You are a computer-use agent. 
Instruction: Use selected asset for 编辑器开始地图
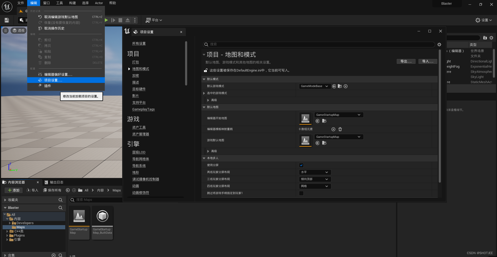pyautogui.click(x=318, y=121)
